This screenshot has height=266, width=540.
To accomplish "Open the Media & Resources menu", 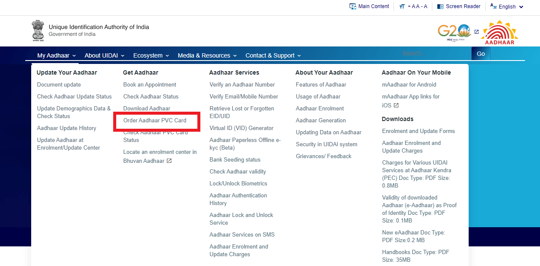I will point(207,55).
